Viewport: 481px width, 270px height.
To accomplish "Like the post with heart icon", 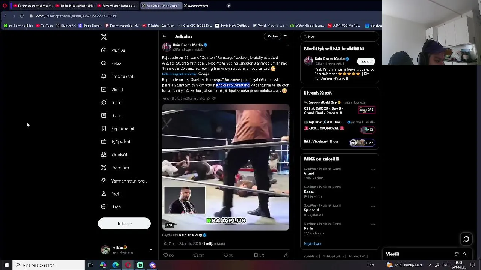I will (226, 255).
